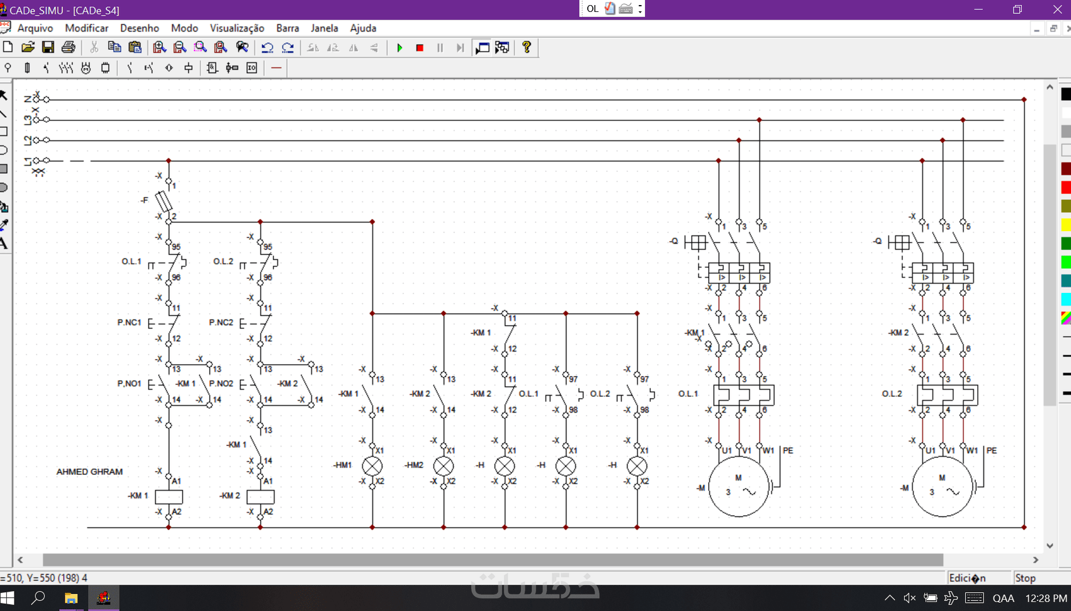Pick the red color swatch
The width and height of the screenshot is (1071, 611).
(x=1066, y=188)
